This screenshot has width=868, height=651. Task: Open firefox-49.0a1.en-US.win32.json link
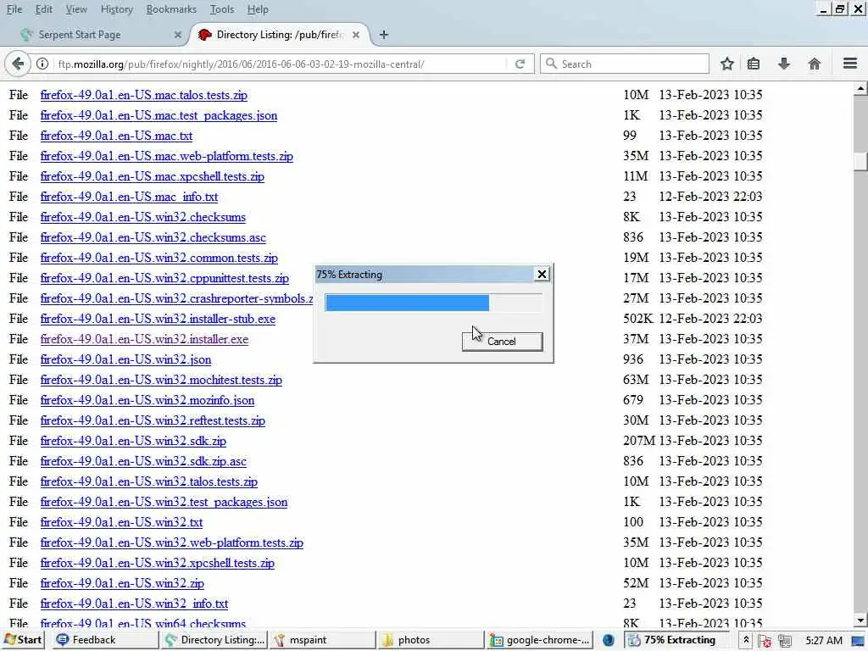pos(125,359)
